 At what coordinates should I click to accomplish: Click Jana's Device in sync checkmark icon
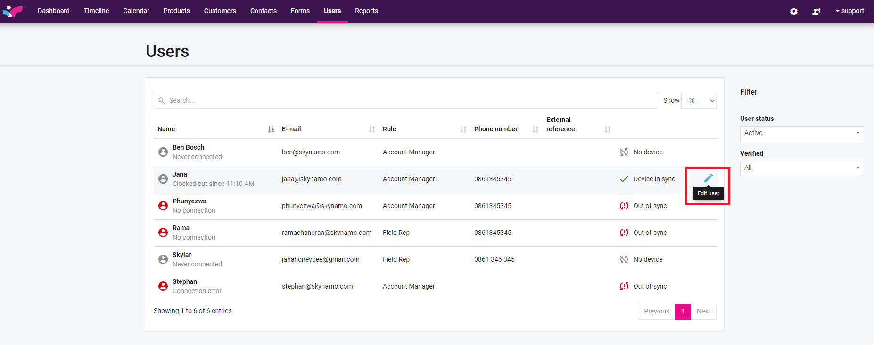[624, 179]
